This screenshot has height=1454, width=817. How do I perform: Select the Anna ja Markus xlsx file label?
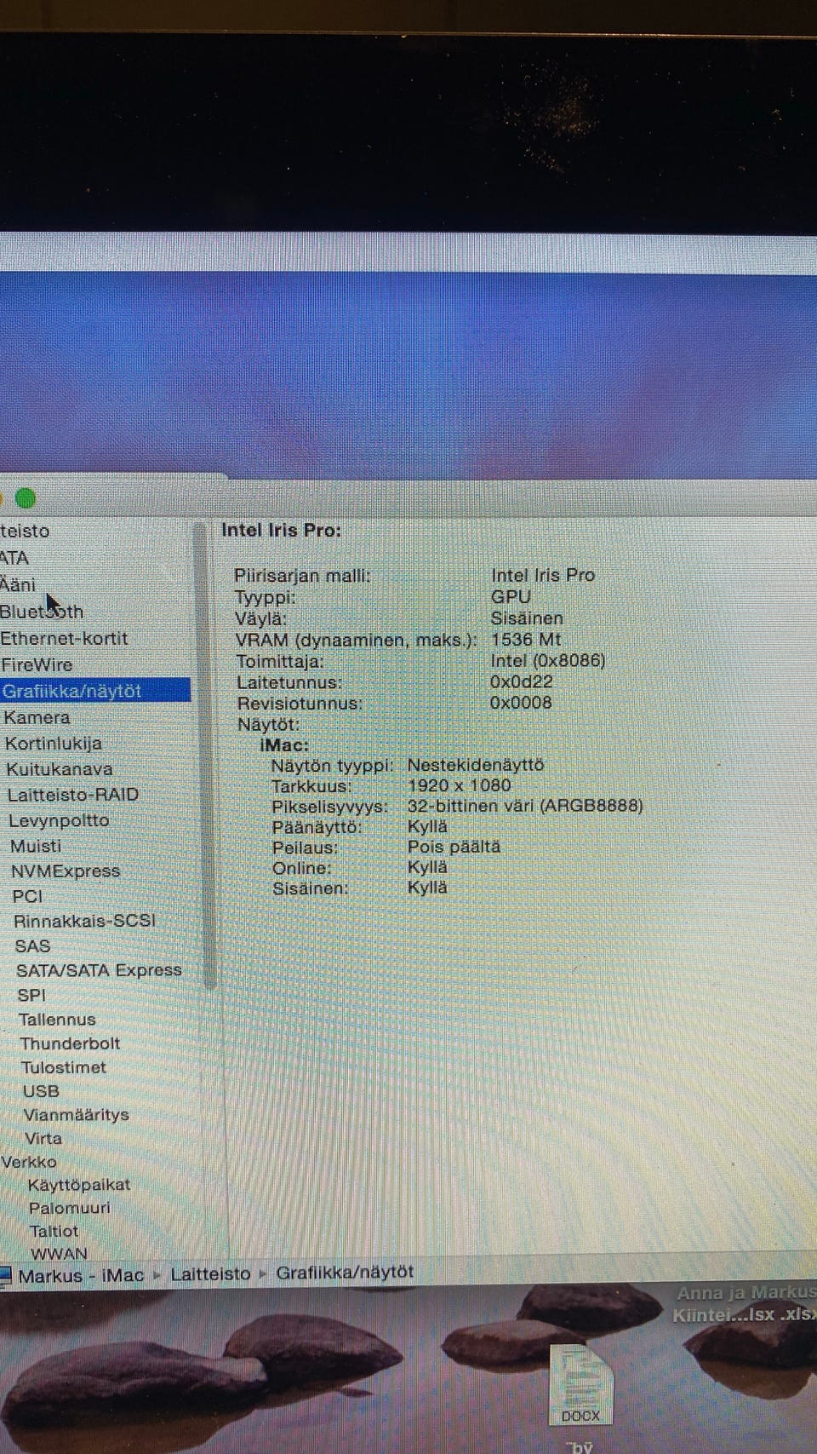746,1304
